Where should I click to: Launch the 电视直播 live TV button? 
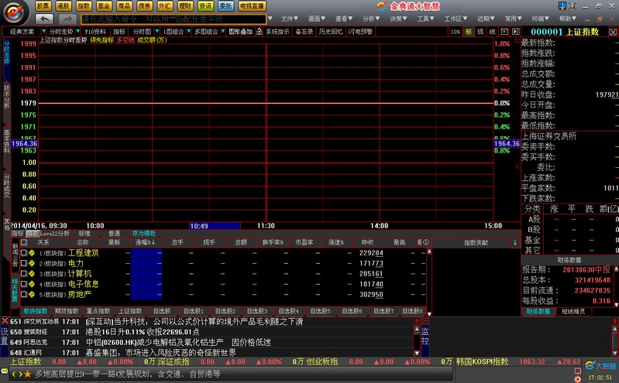(251, 5)
